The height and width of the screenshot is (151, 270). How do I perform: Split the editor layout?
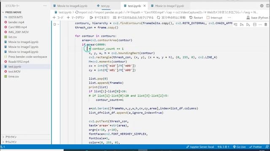[268, 5]
